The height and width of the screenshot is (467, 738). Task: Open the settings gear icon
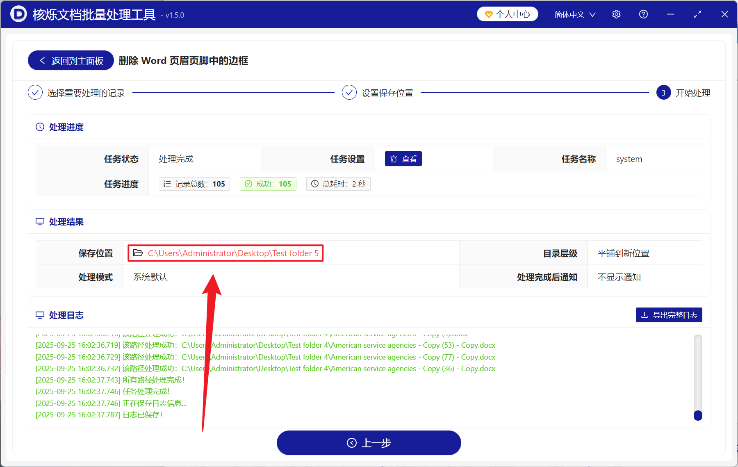coord(616,14)
